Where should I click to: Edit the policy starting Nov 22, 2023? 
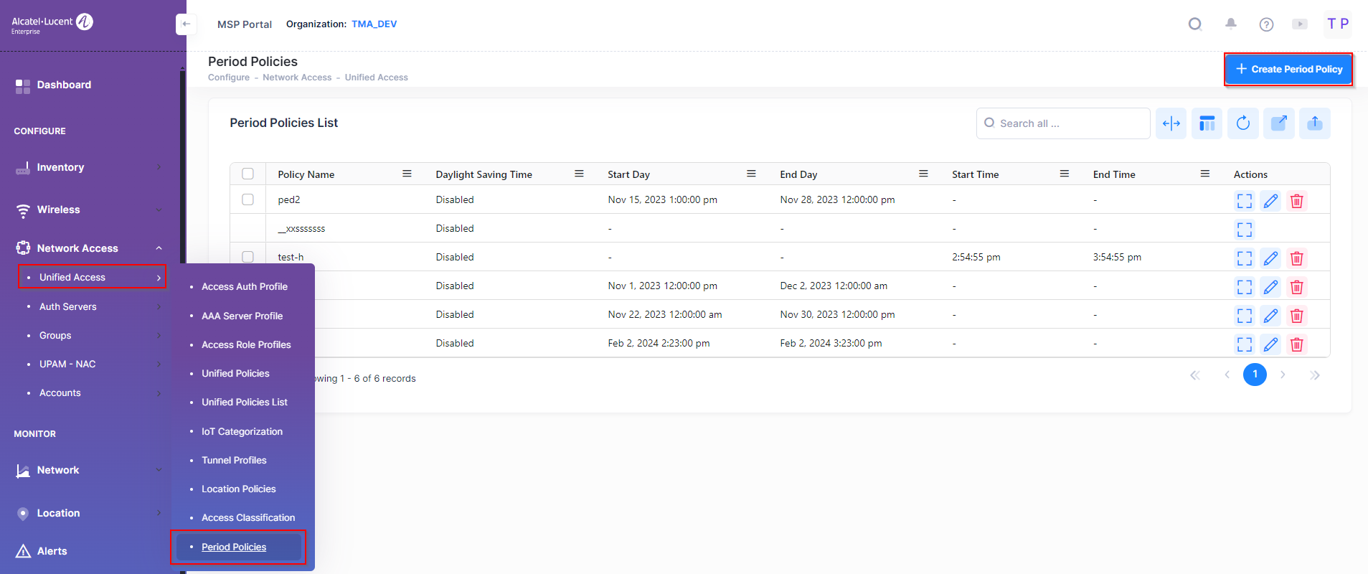tap(1270, 316)
